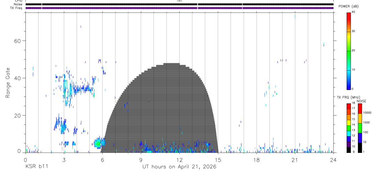The width and height of the screenshot is (375, 173).
Task: Click the green echo cluster near hour 6
Action: click(x=98, y=143)
